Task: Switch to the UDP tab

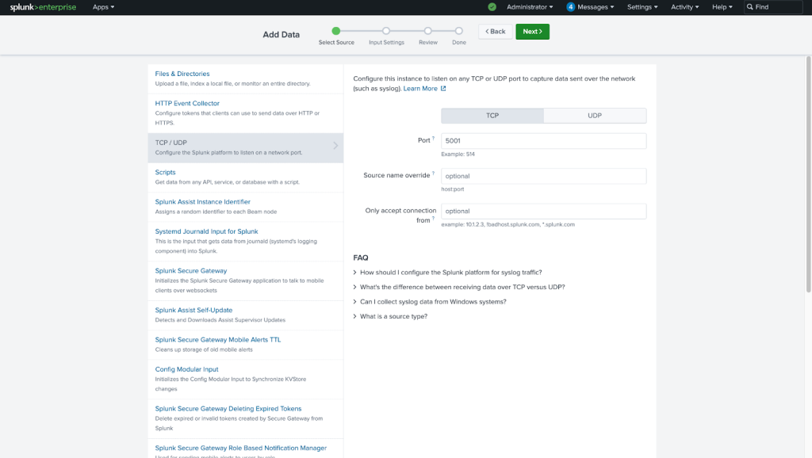Action: [x=595, y=116]
